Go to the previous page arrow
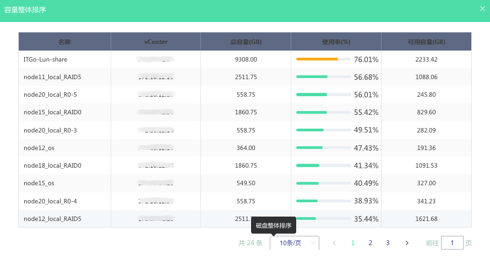This screenshot has height=260, width=490. click(x=334, y=243)
